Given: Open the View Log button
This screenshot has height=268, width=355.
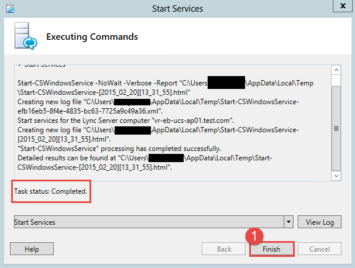Looking at the screenshot, I should tap(319, 222).
